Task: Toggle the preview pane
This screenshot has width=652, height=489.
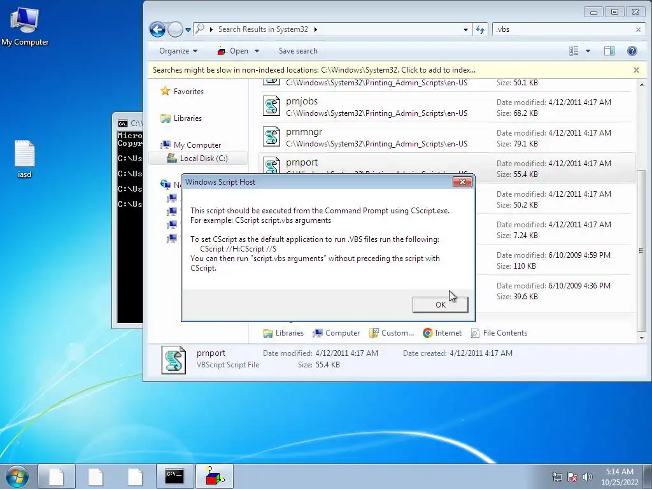Action: (x=609, y=51)
